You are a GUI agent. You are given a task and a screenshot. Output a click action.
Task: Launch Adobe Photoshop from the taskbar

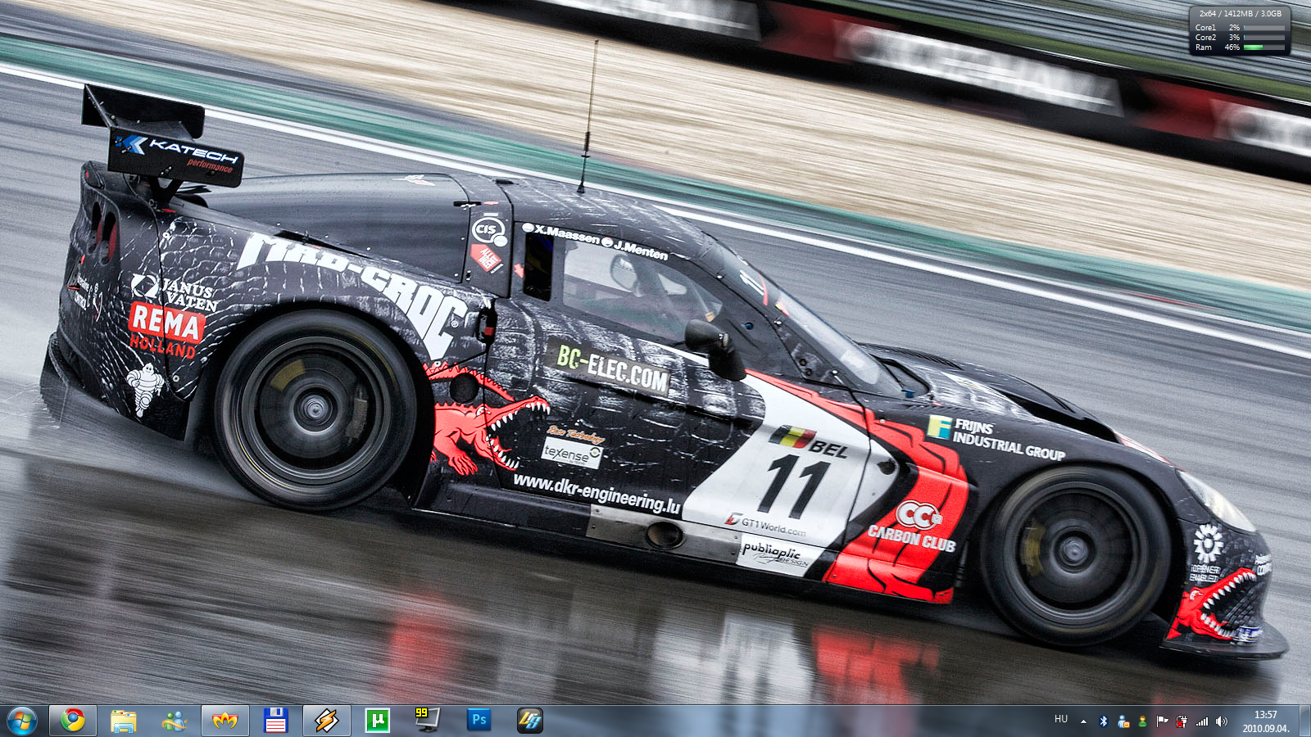tap(479, 721)
